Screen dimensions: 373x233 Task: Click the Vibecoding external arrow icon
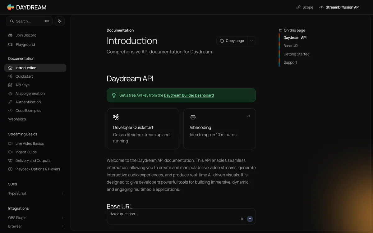tap(248, 116)
